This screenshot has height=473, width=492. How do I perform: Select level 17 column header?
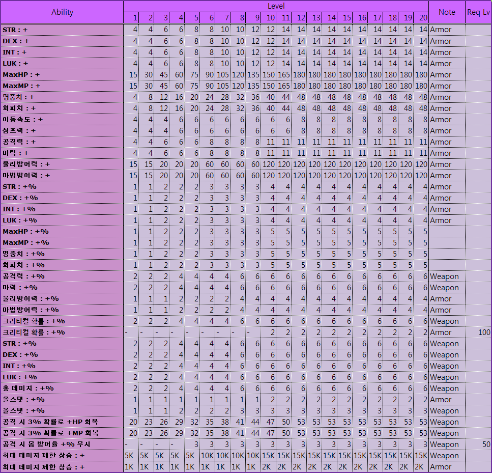375,18
